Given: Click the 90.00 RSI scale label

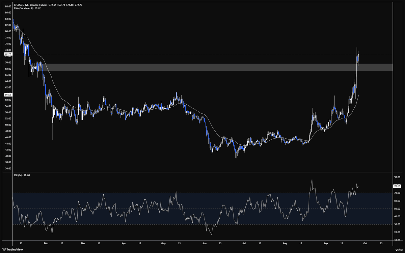Looking at the screenshot, I should pyautogui.click(x=397, y=177).
